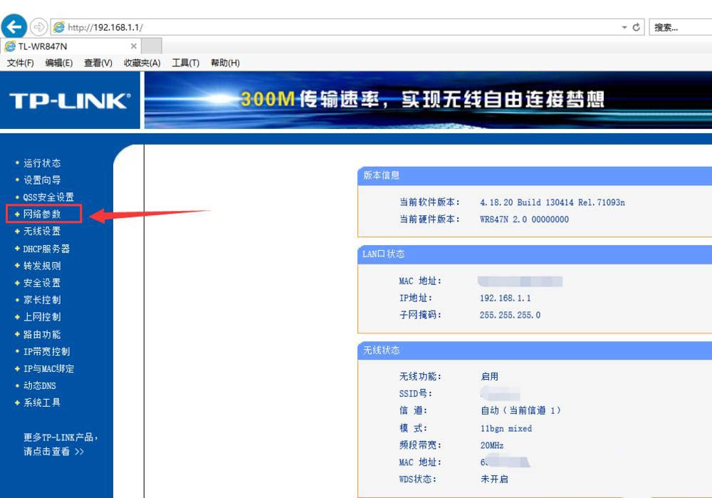Open 运行状态 in the sidebar
The image size is (712, 498).
coord(42,163)
